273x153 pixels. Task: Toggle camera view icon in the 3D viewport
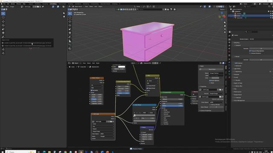click(x=225, y=29)
